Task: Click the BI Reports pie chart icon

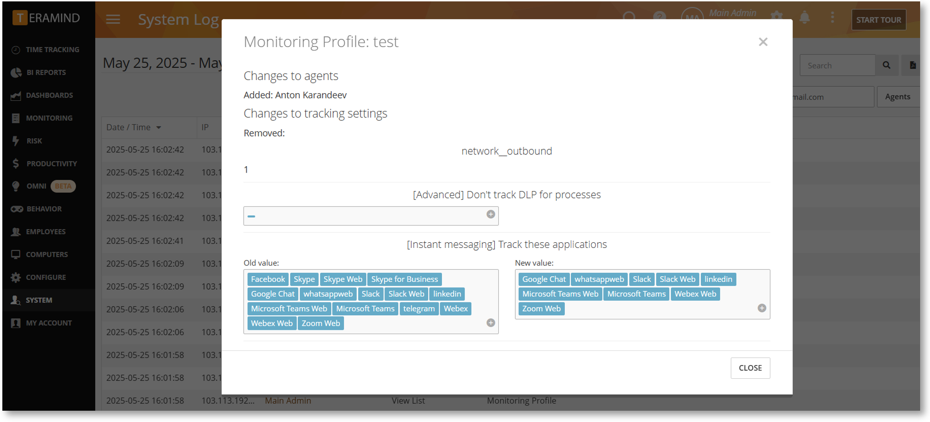Action: point(16,72)
